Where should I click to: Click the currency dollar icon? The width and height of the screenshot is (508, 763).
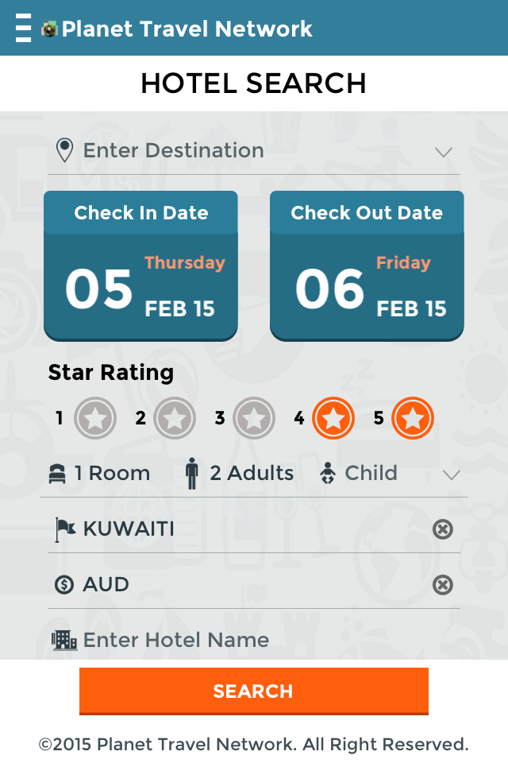(x=64, y=585)
